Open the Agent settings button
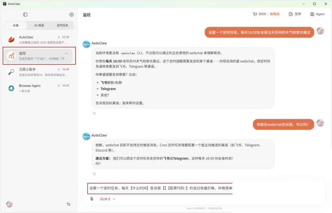332x213 pixels. coord(317,14)
